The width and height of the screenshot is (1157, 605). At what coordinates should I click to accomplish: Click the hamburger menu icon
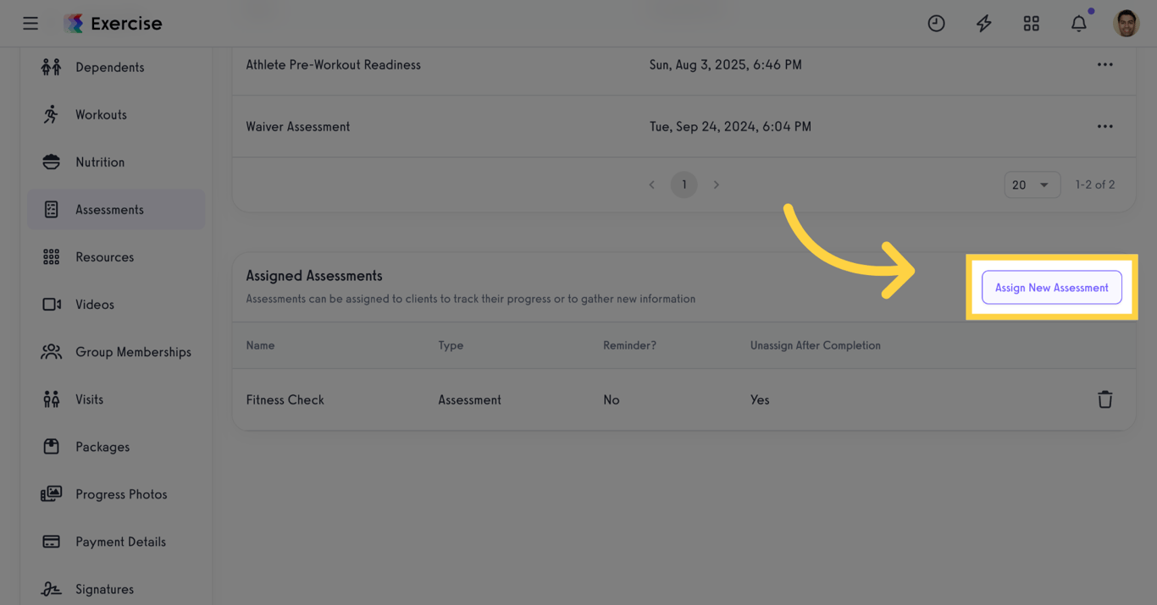click(x=30, y=23)
